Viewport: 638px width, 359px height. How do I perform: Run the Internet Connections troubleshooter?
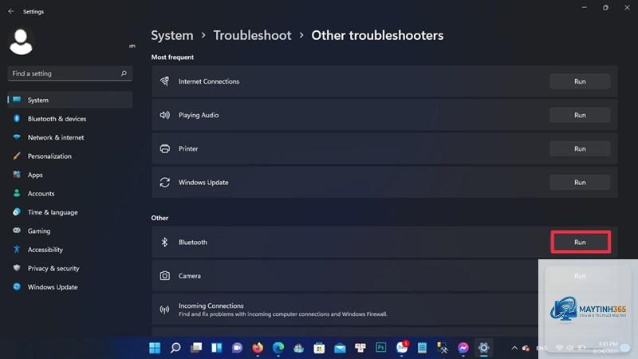(580, 81)
